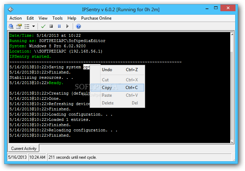The width and height of the screenshot is (245, 171).
Task: Choose Delete from the context menu
Action: click(x=117, y=103)
